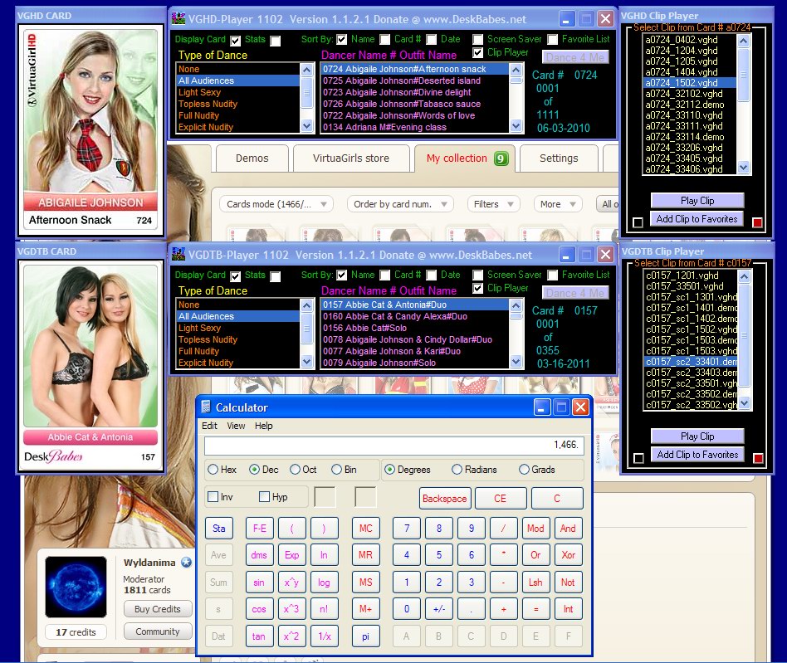Enable Sort By Date in VGHD-Player
The image size is (787, 663).
point(431,40)
